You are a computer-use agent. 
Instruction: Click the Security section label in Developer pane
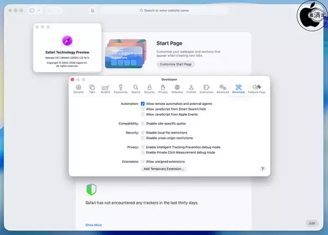click(x=132, y=133)
